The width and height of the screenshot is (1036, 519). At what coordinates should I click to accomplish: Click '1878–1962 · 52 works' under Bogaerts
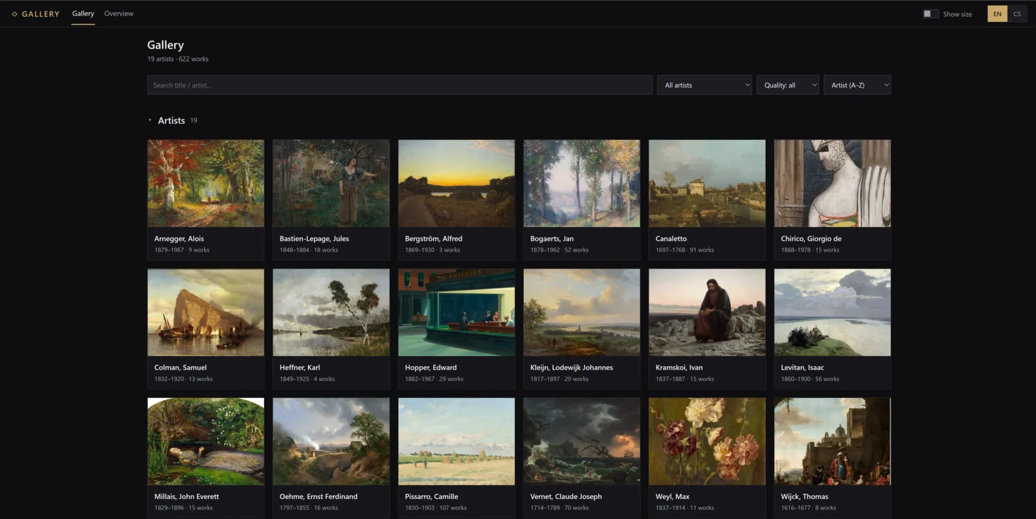[559, 250]
